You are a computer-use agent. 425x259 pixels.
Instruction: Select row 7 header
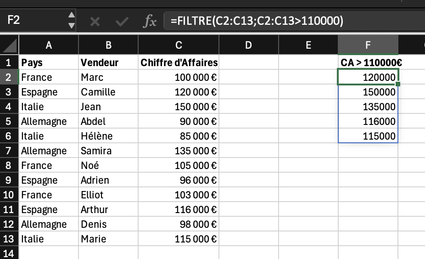pyautogui.click(x=9, y=151)
